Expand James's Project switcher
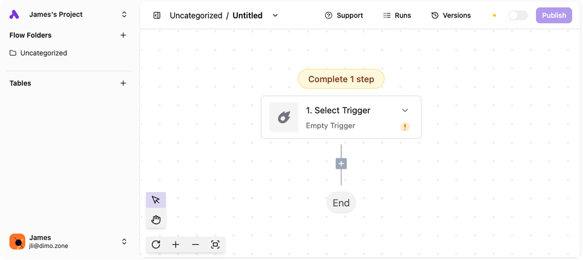The image size is (583, 260). (124, 15)
